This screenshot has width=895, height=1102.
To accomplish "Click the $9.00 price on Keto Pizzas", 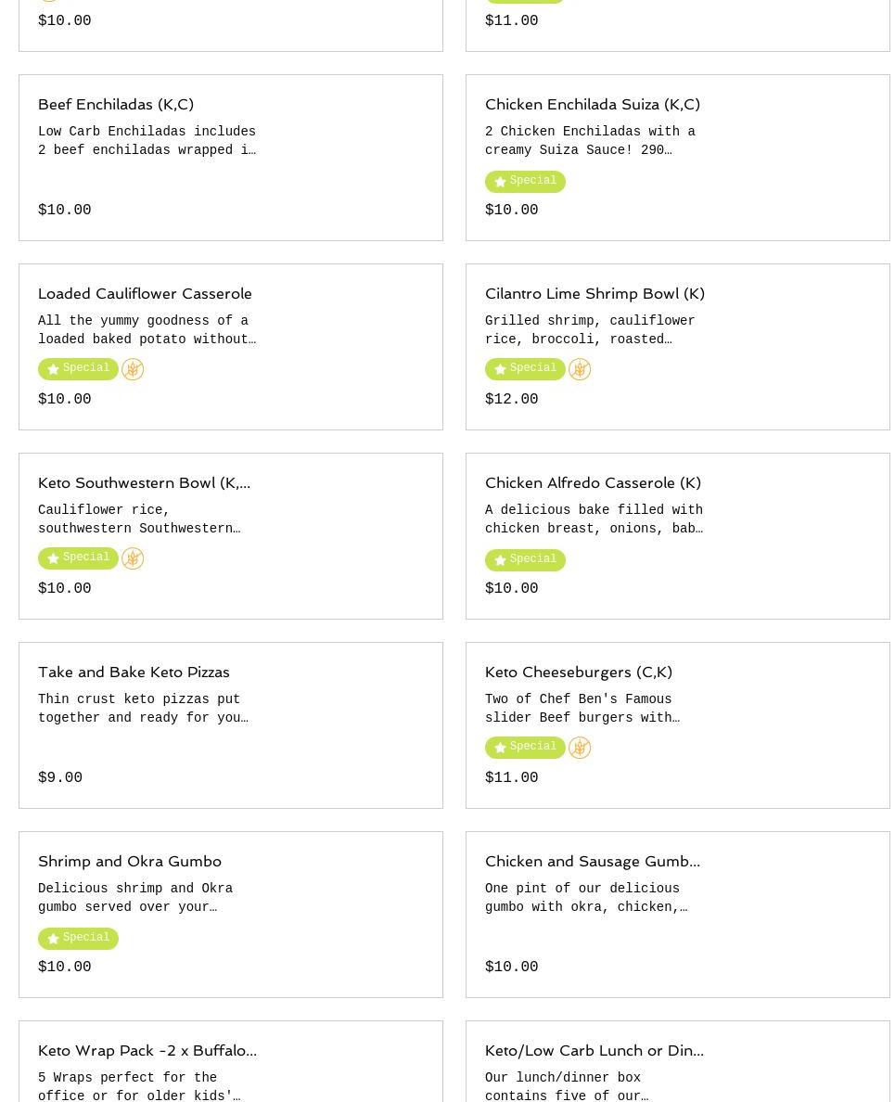I will (x=60, y=778).
